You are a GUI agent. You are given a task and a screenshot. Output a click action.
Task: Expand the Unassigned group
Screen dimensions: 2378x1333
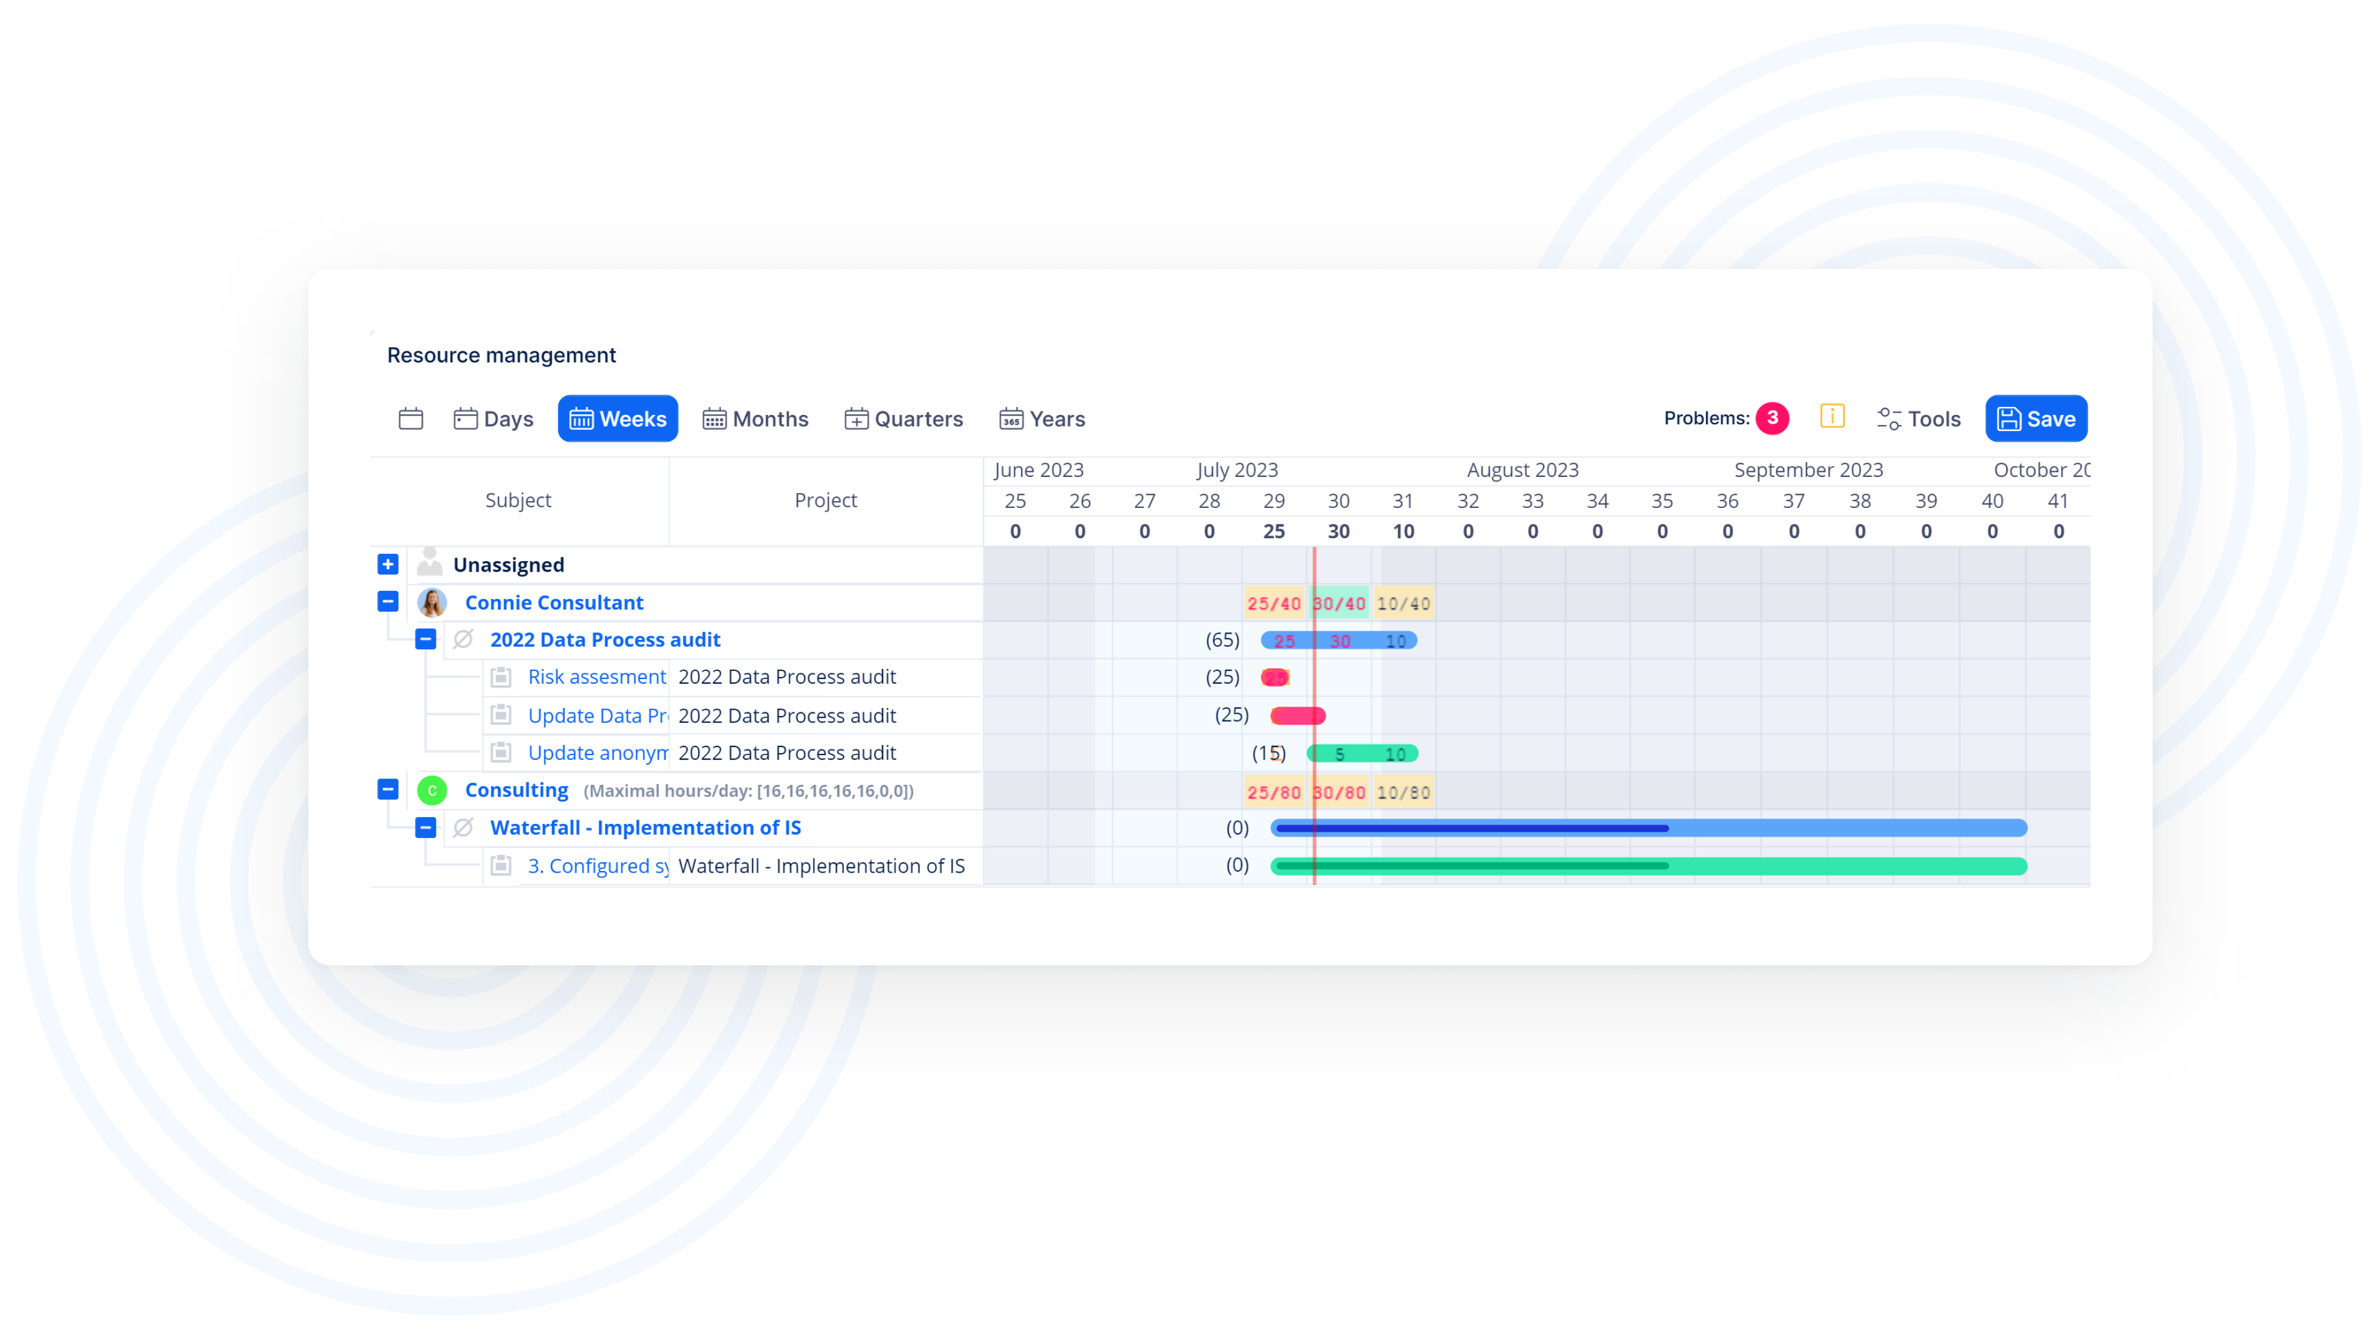pyautogui.click(x=388, y=564)
